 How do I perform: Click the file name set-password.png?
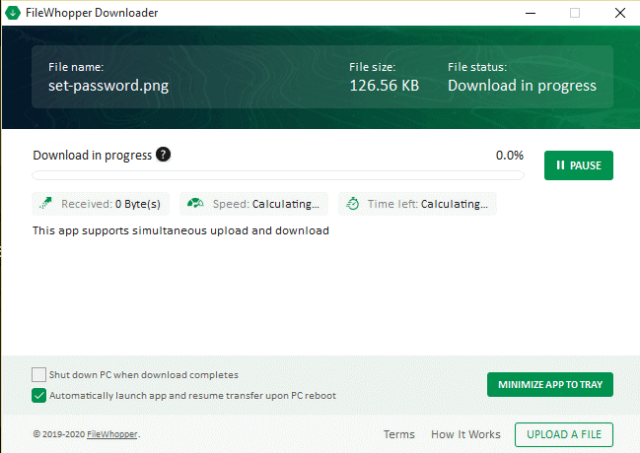(108, 86)
